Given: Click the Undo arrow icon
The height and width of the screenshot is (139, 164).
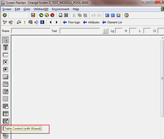Looking at the screenshot, I should [93, 15].
